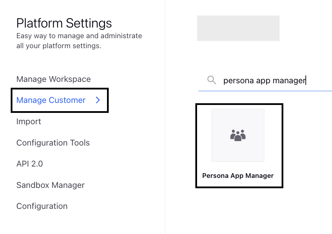The width and height of the screenshot is (332, 234).
Task: Click the blue underline beneath search field
Action: [x=265, y=91]
